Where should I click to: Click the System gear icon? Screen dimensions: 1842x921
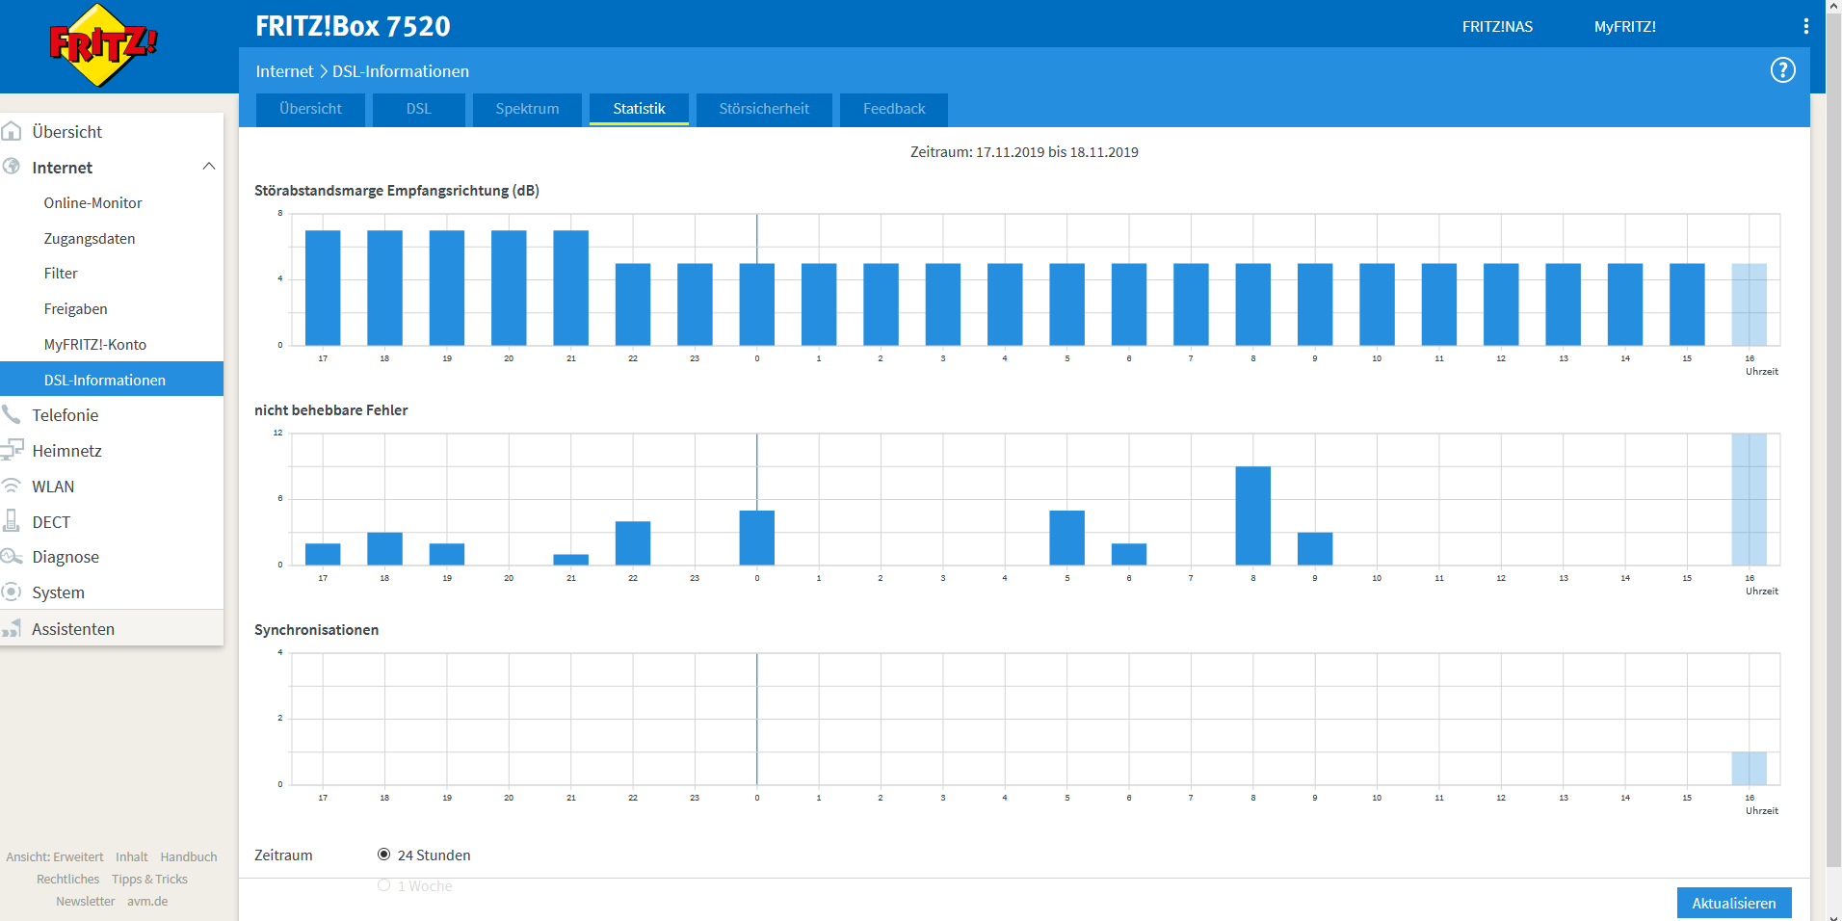(12, 592)
